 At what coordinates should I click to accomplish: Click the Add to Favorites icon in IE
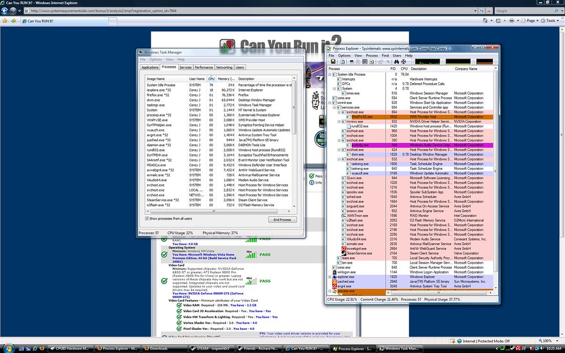(13, 21)
